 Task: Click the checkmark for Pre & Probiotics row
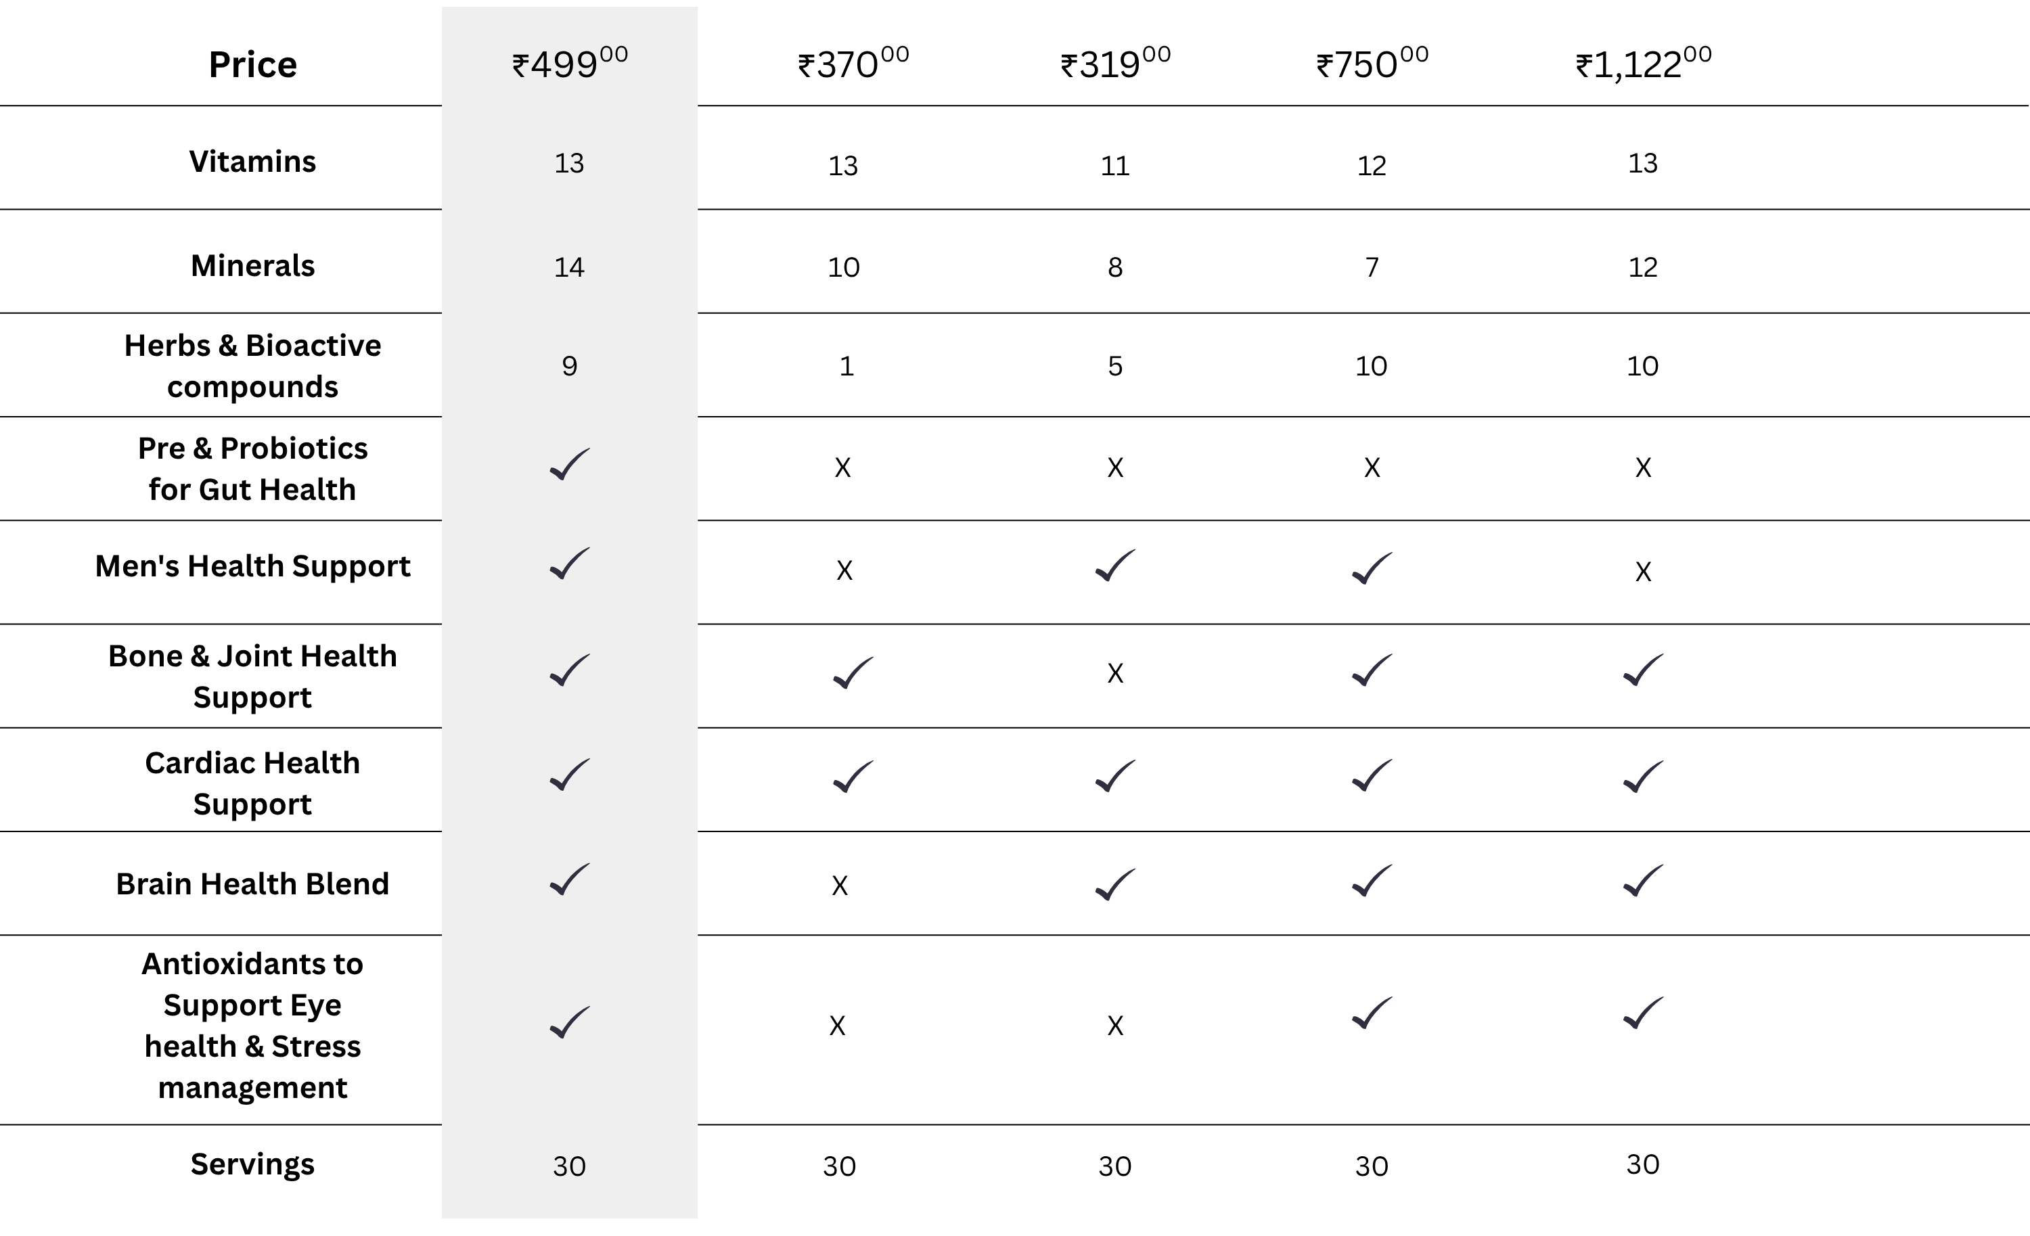pyautogui.click(x=569, y=465)
